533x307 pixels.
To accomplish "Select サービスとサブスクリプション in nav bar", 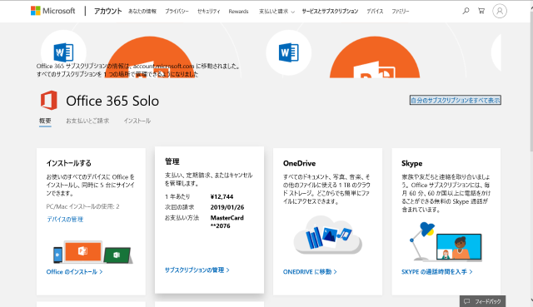I will coord(330,11).
